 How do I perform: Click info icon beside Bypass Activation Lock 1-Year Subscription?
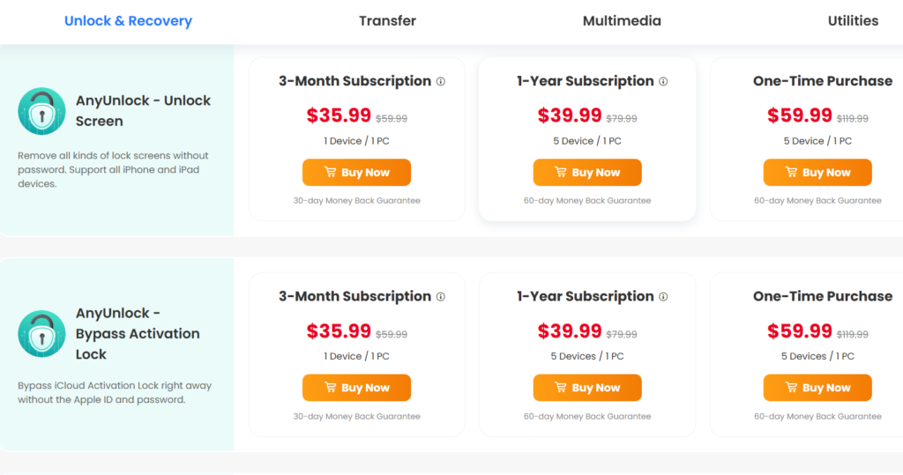pos(663,297)
